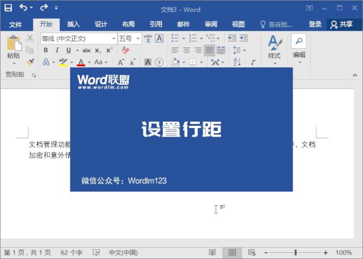Toggle Italic formatting
Image resolution: width=363 pixels, height=259 pixels.
click(57, 50)
